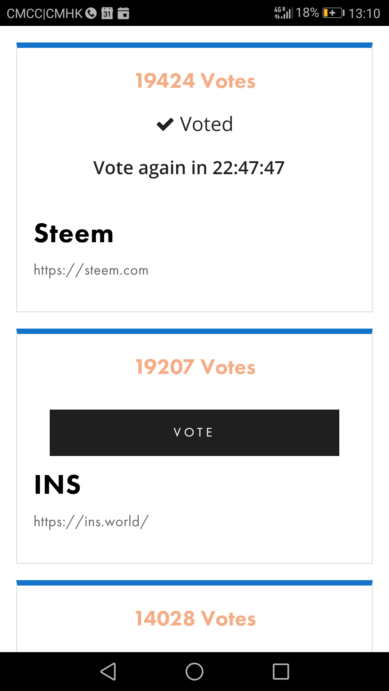
Task: Tap the Vote again countdown timer
Action: coord(189,168)
